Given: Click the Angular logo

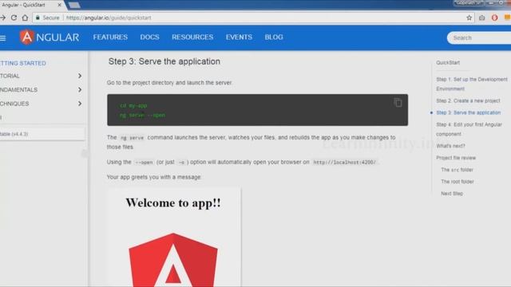Looking at the screenshot, I should (x=50, y=37).
